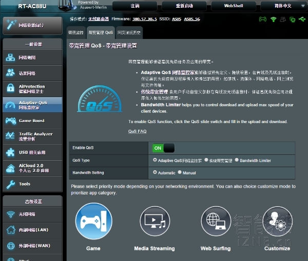Click the USB status icon

pyautogui.click(x=302, y=19)
